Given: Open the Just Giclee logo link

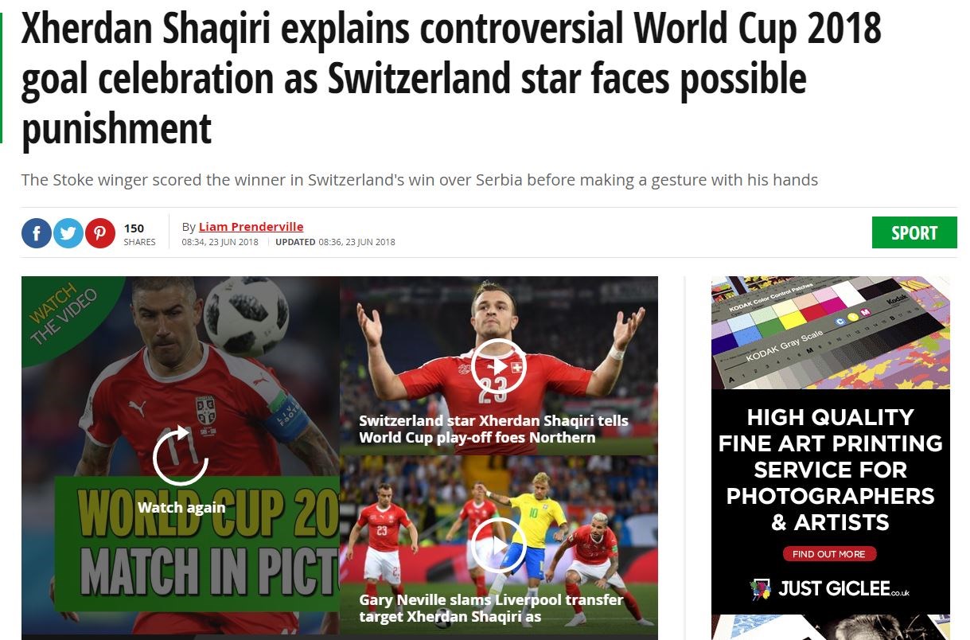Looking at the screenshot, I should pyautogui.click(x=829, y=589).
